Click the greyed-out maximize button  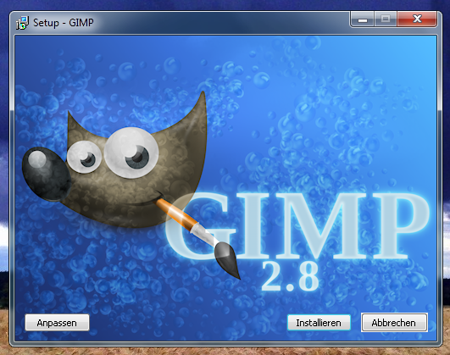point(386,19)
